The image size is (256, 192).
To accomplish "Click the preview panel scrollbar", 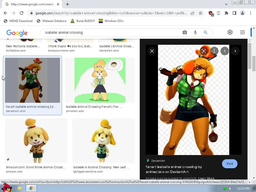I will pos(249,56).
